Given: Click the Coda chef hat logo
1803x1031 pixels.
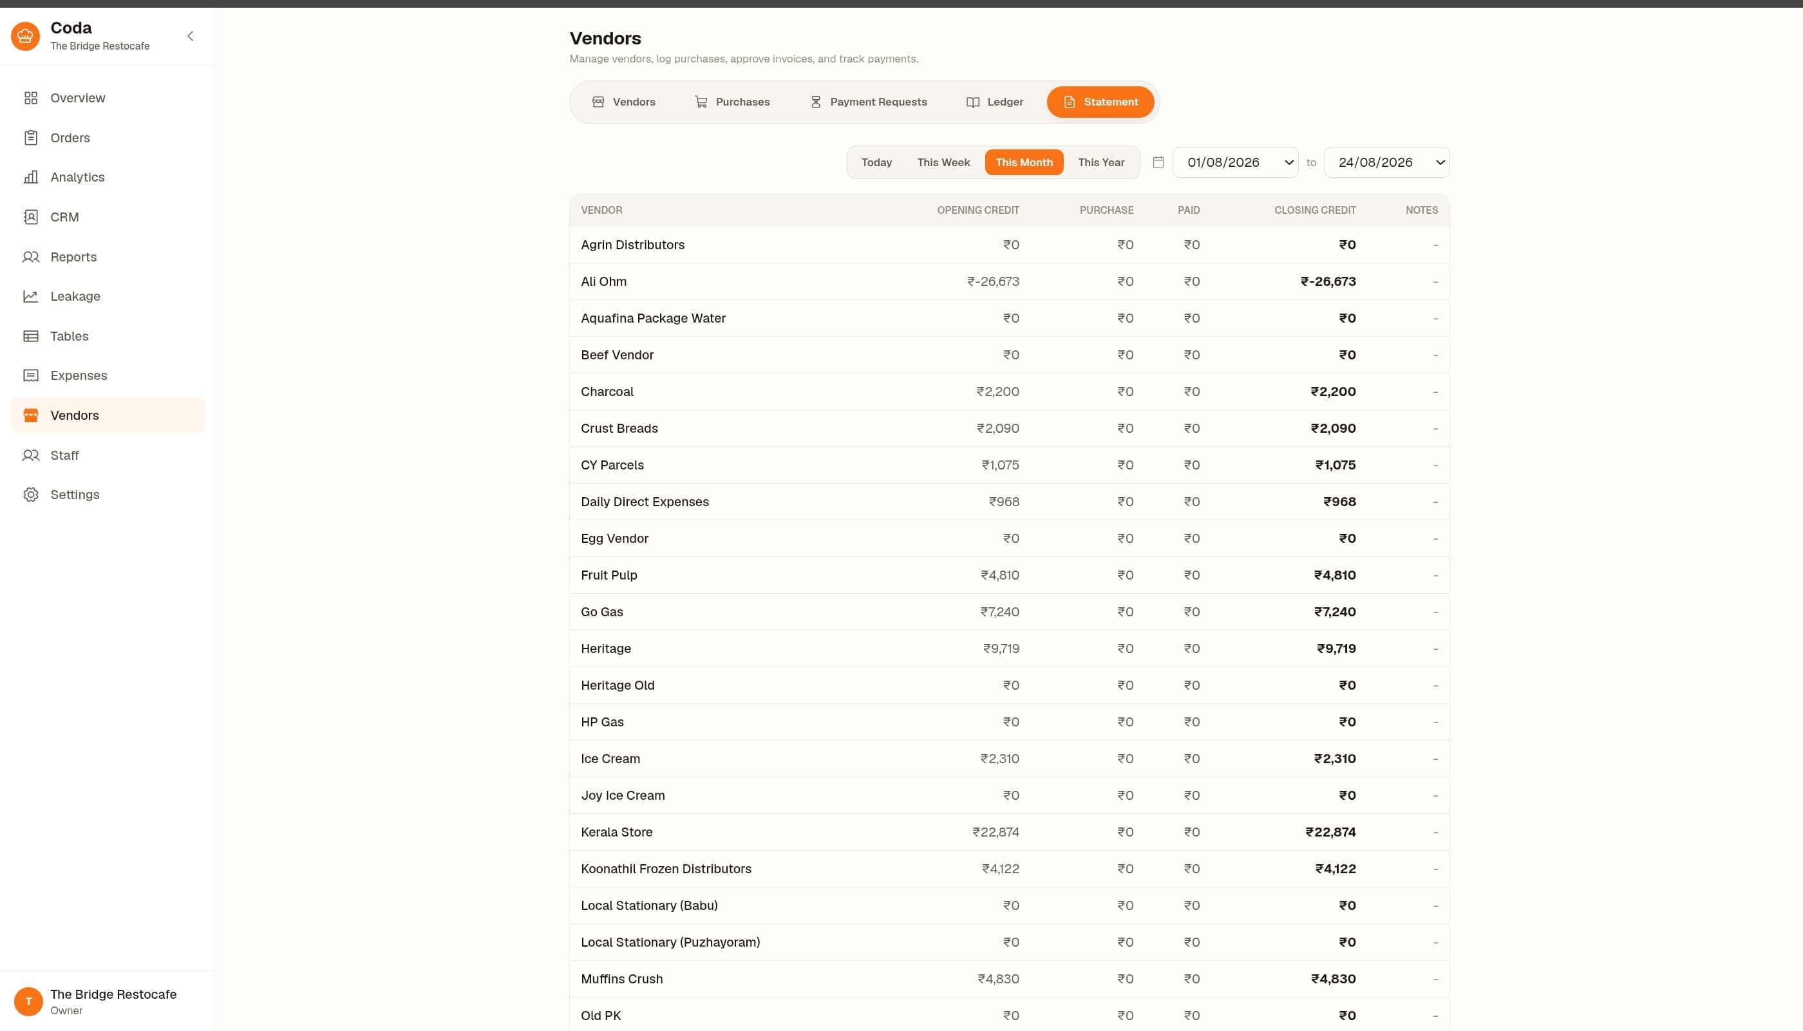Looking at the screenshot, I should (26, 36).
